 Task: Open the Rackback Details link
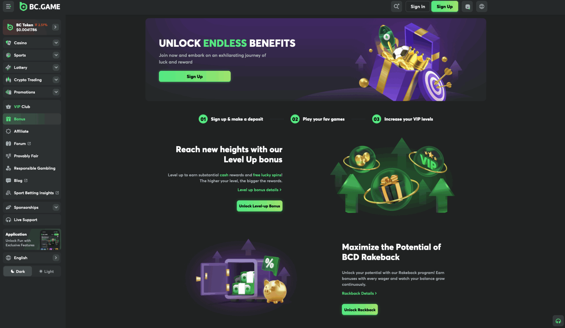point(359,293)
